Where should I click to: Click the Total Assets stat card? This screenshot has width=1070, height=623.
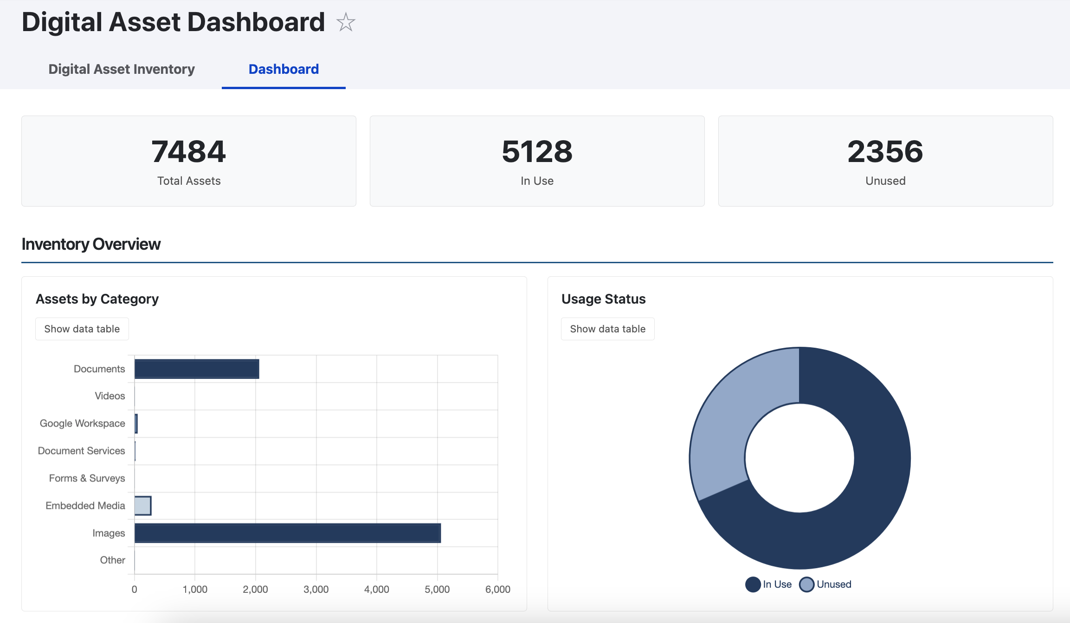(x=188, y=161)
